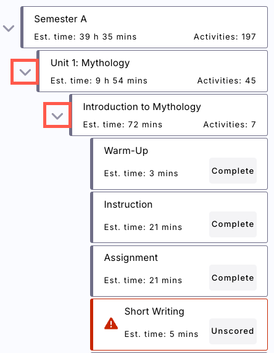Viewport: 274px width, 353px height.
Task: Open the Instruction activity
Action: click(x=179, y=217)
